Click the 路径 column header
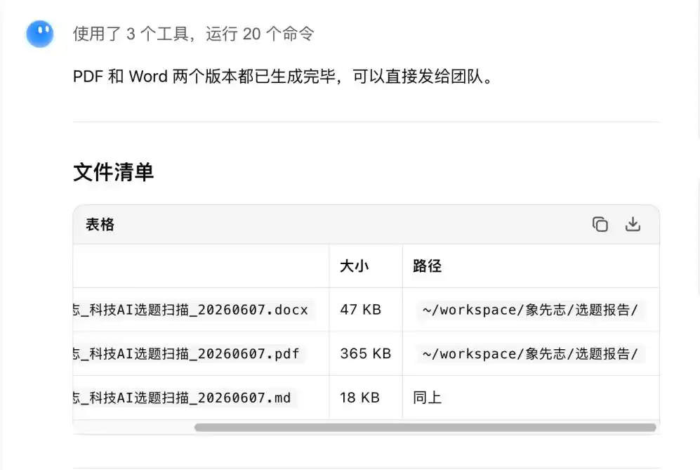 428,266
